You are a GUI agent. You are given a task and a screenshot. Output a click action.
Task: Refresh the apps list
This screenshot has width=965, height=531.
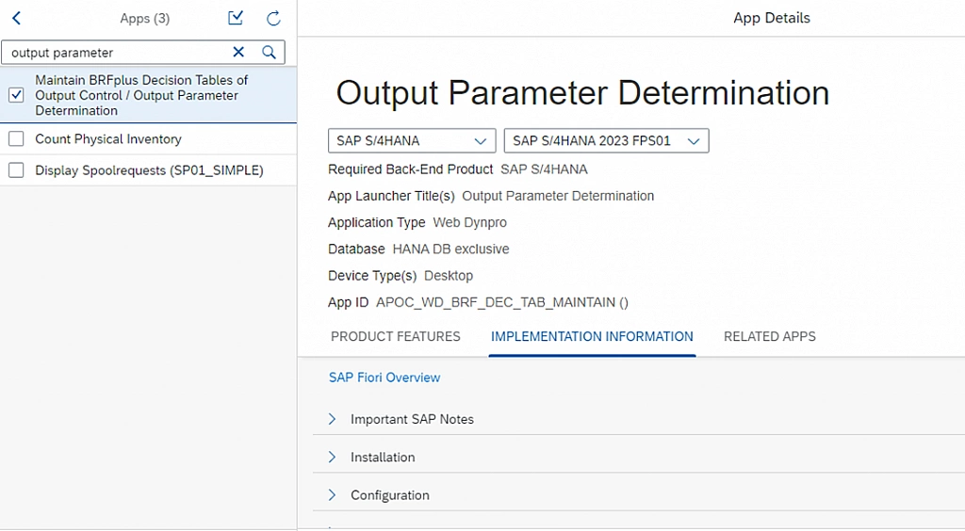(x=274, y=19)
